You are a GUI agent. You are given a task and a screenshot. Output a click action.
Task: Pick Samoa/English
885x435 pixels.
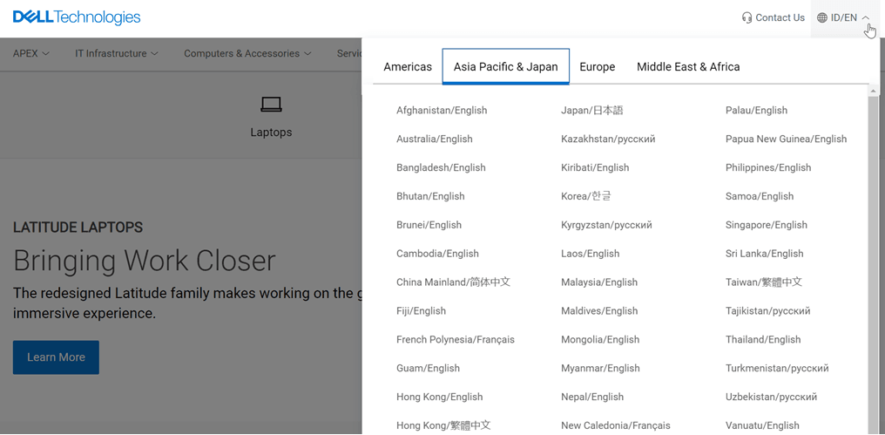click(760, 197)
